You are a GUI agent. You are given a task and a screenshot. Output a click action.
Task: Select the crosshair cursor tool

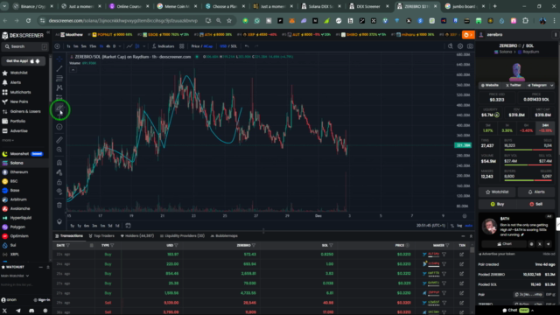pyautogui.click(x=59, y=59)
